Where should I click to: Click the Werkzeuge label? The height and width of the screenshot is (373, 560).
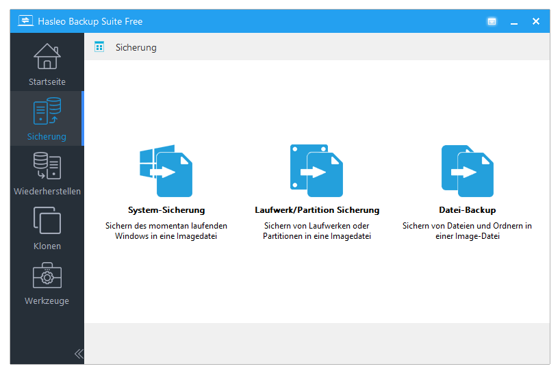pyautogui.click(x=47, y=301)
